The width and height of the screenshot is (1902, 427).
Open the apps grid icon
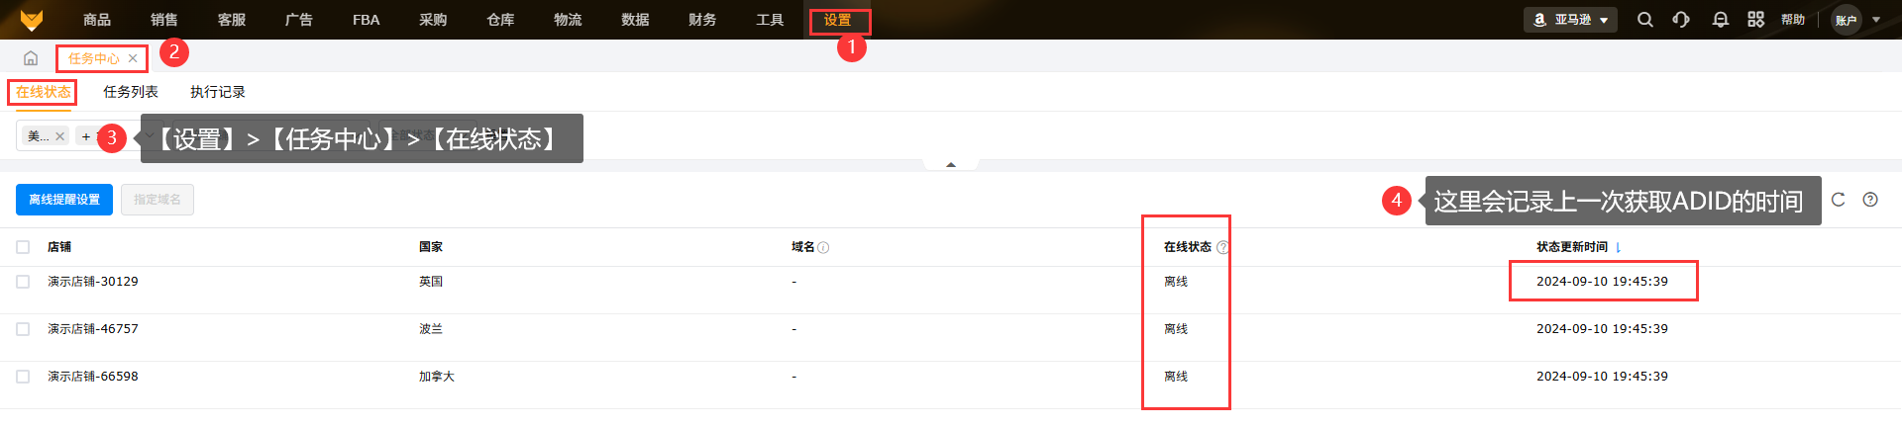[x=1755, y=20]
